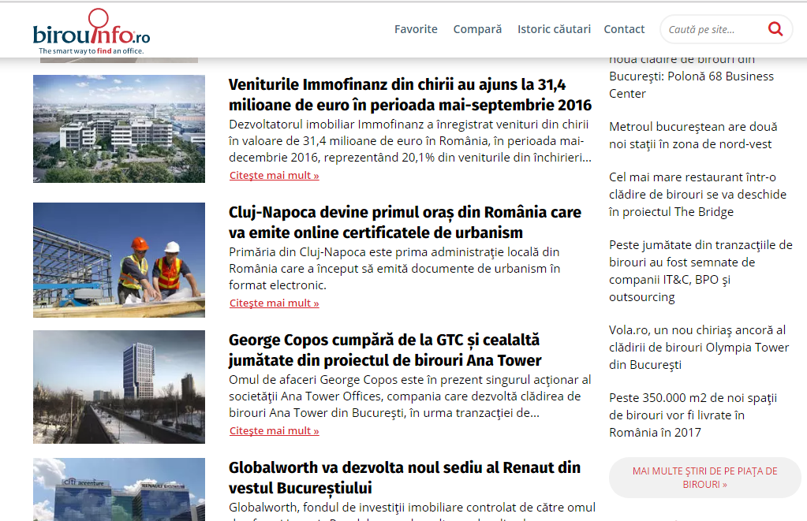The image size is (807, 521).
Task: Click the MAI MULTE ŞTIRI DE PE PIAŢA button
Action: (x=704, y=477)
